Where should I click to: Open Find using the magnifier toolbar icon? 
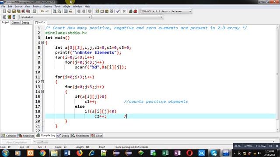point(55,11)
